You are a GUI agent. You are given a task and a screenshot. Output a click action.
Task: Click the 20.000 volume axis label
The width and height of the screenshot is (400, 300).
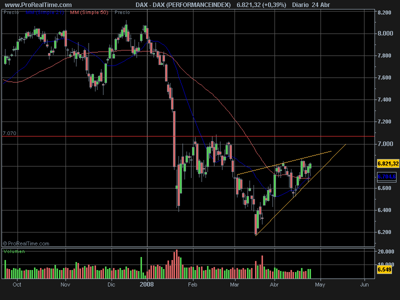click(385, 251)
